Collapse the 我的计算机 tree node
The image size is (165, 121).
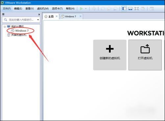click(x=5, y=27)
